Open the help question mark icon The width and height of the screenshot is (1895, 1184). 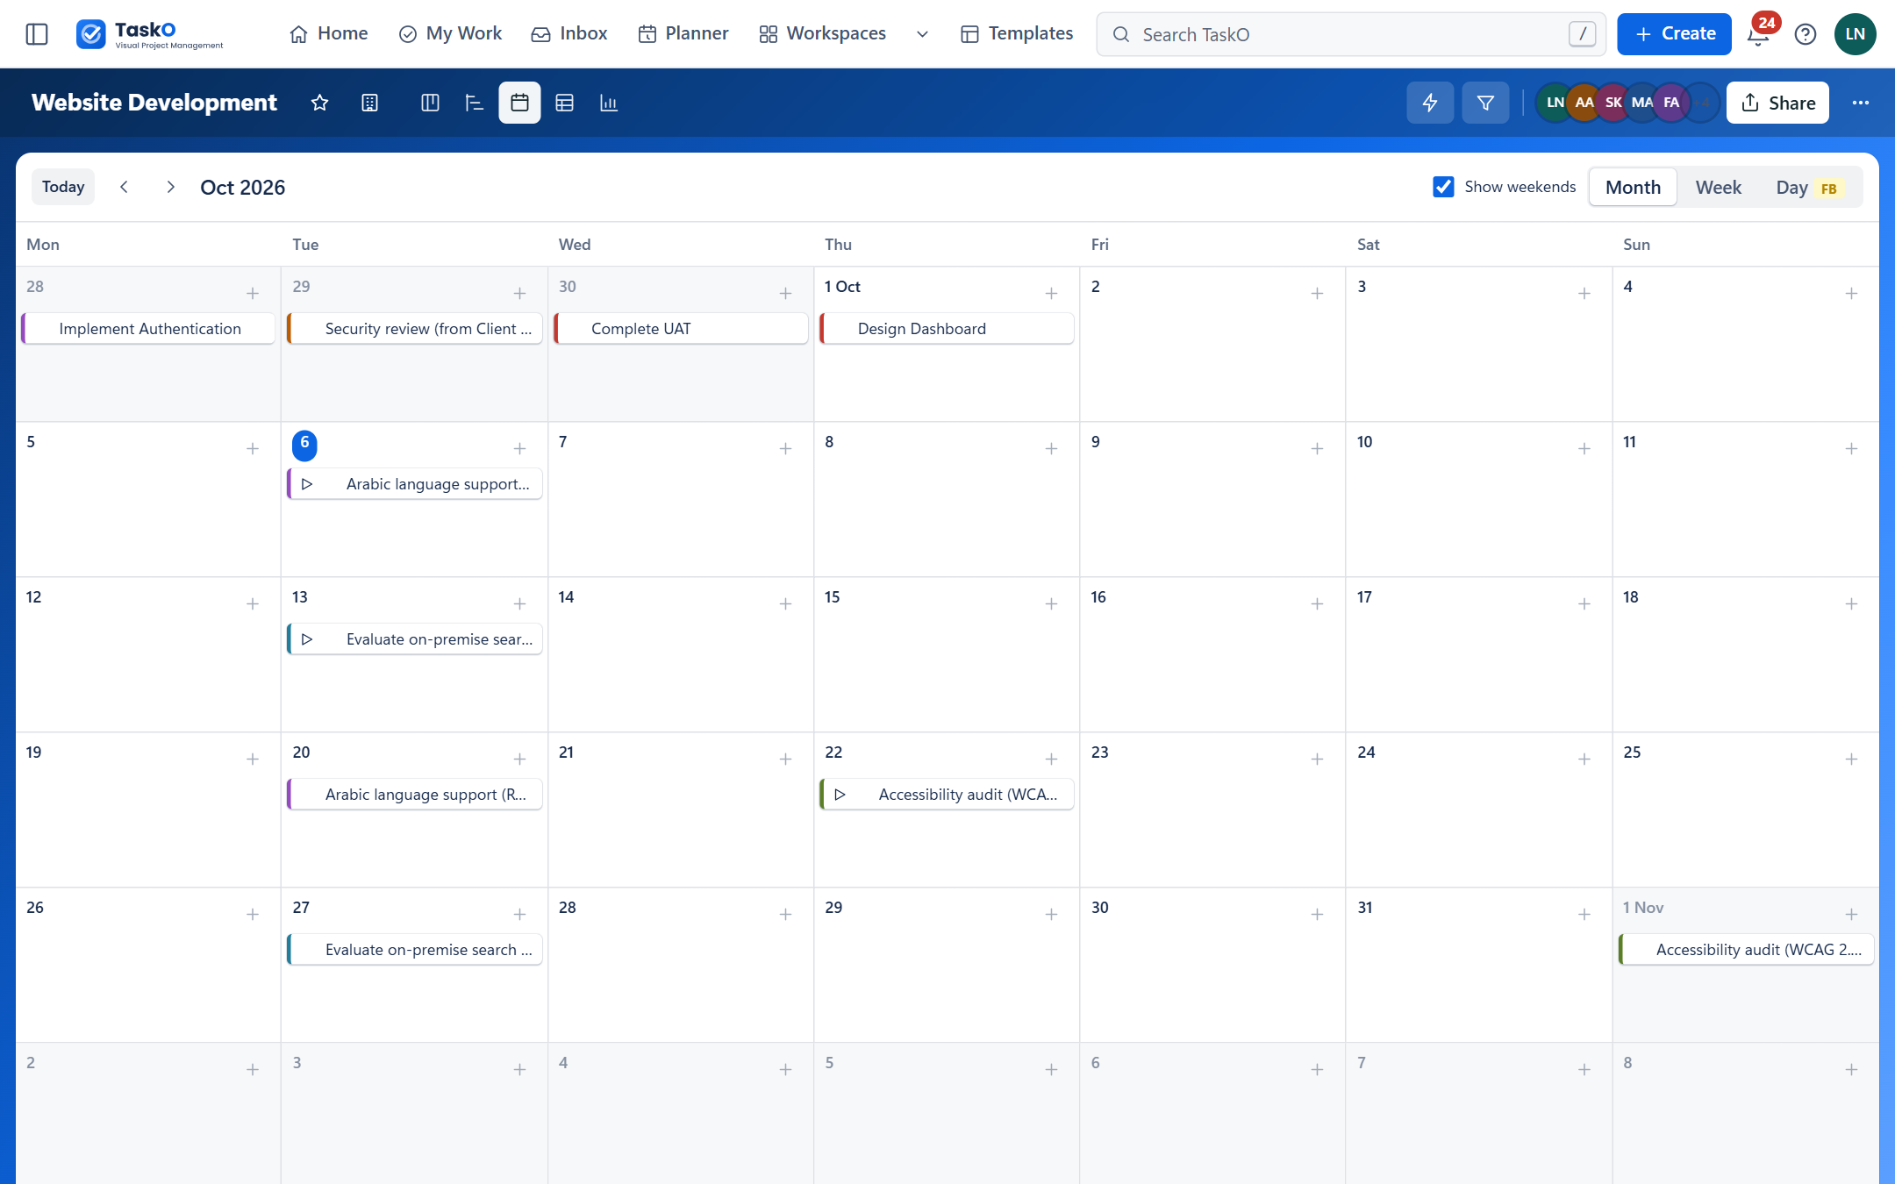click(x=1806, y=34)
